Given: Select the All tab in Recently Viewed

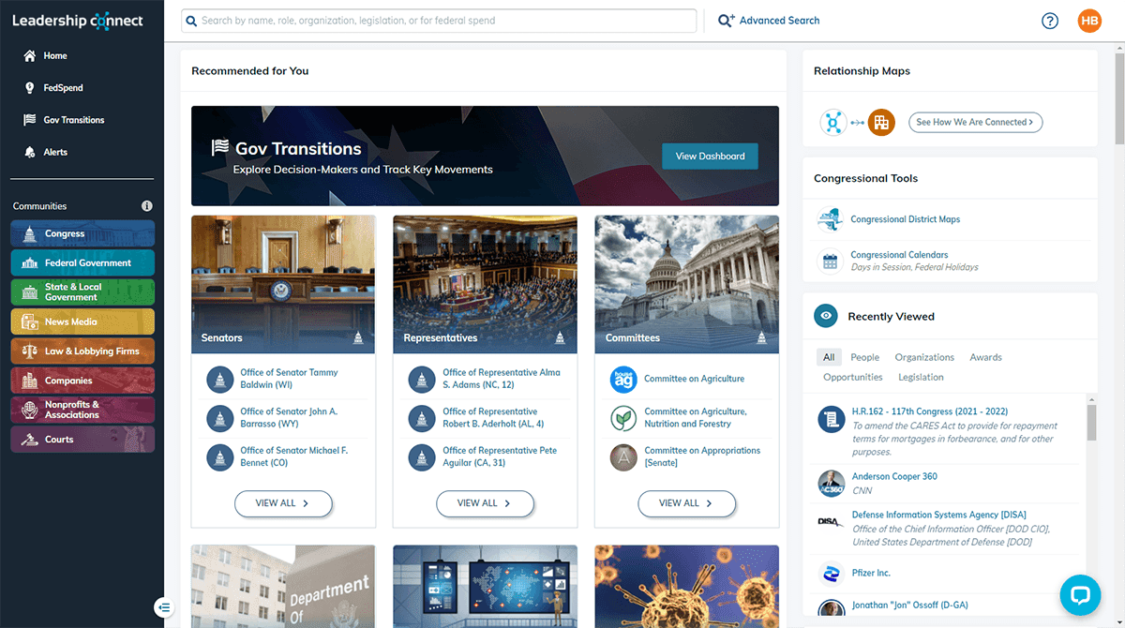Looking at the screenshot, I should click(x=829, y=357).
